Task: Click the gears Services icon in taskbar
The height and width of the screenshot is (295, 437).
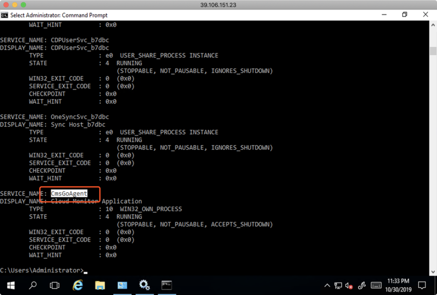Action: point(144,285)
